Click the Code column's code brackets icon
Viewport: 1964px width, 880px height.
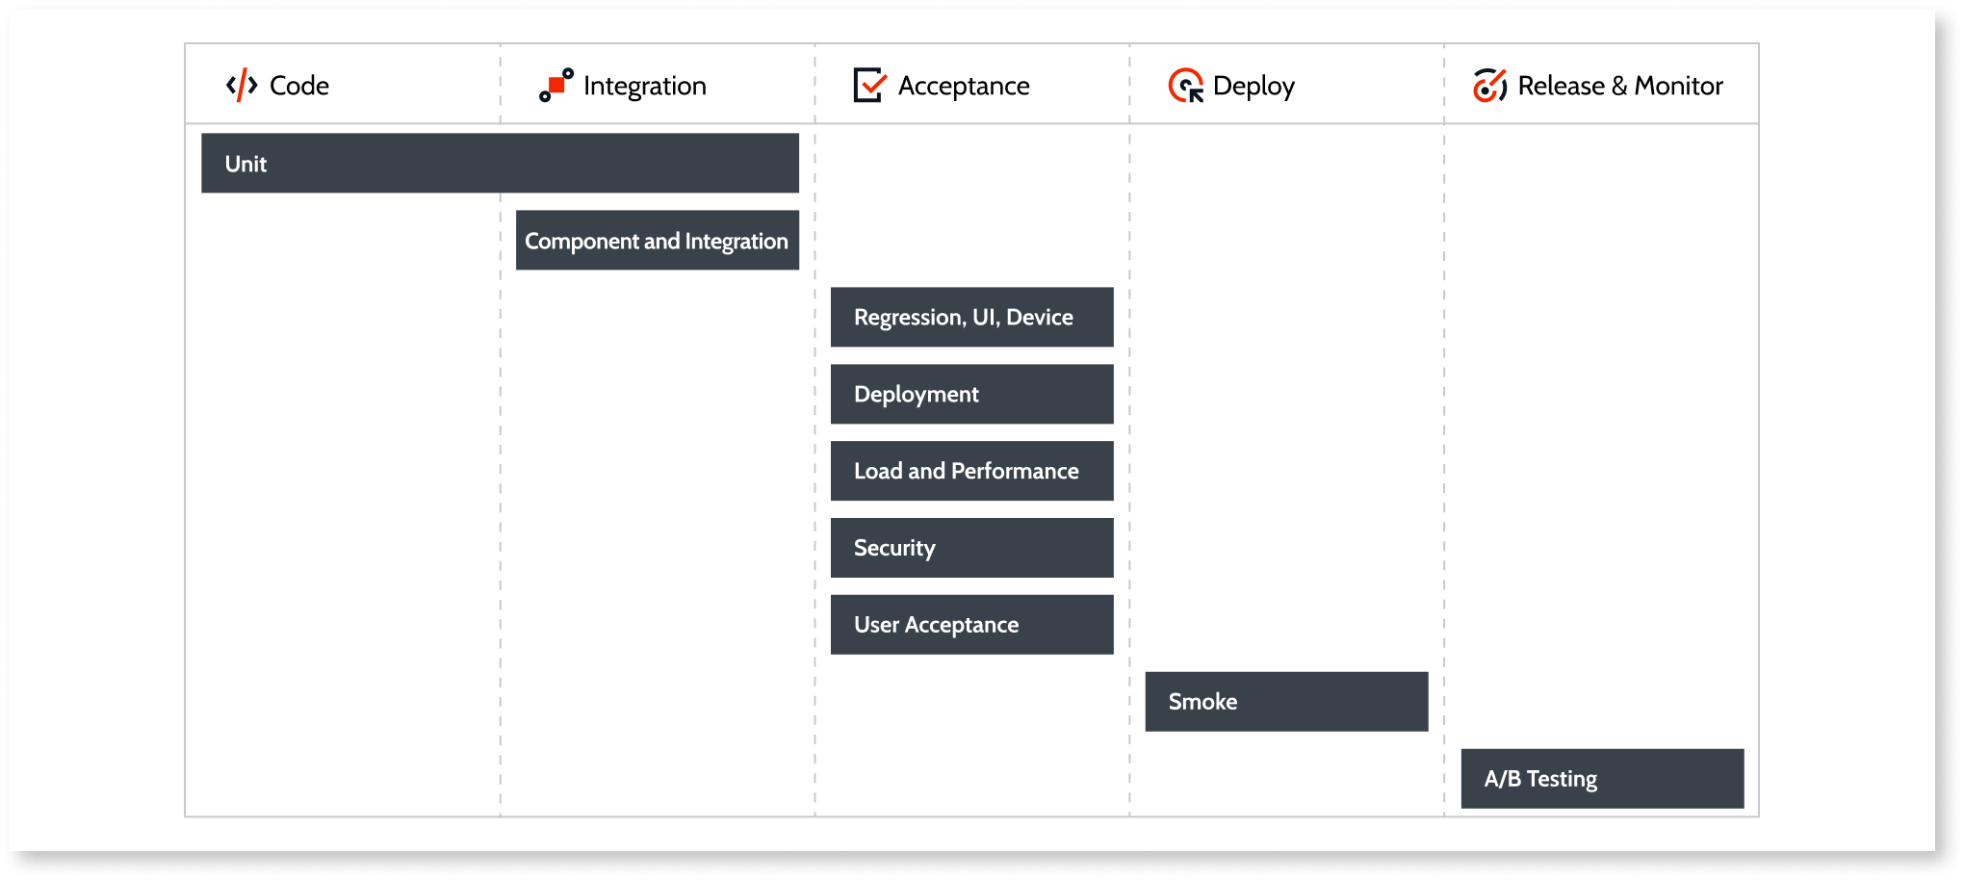click(x=241, y=85)
